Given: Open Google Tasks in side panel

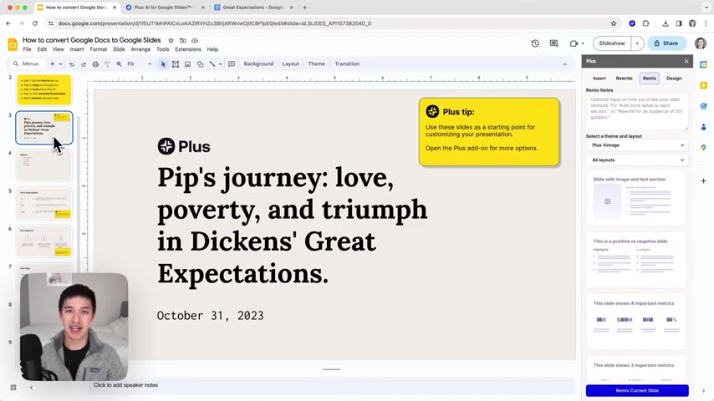Looking at the screenshot, I should pyautogui.click(x=703, y=106).
